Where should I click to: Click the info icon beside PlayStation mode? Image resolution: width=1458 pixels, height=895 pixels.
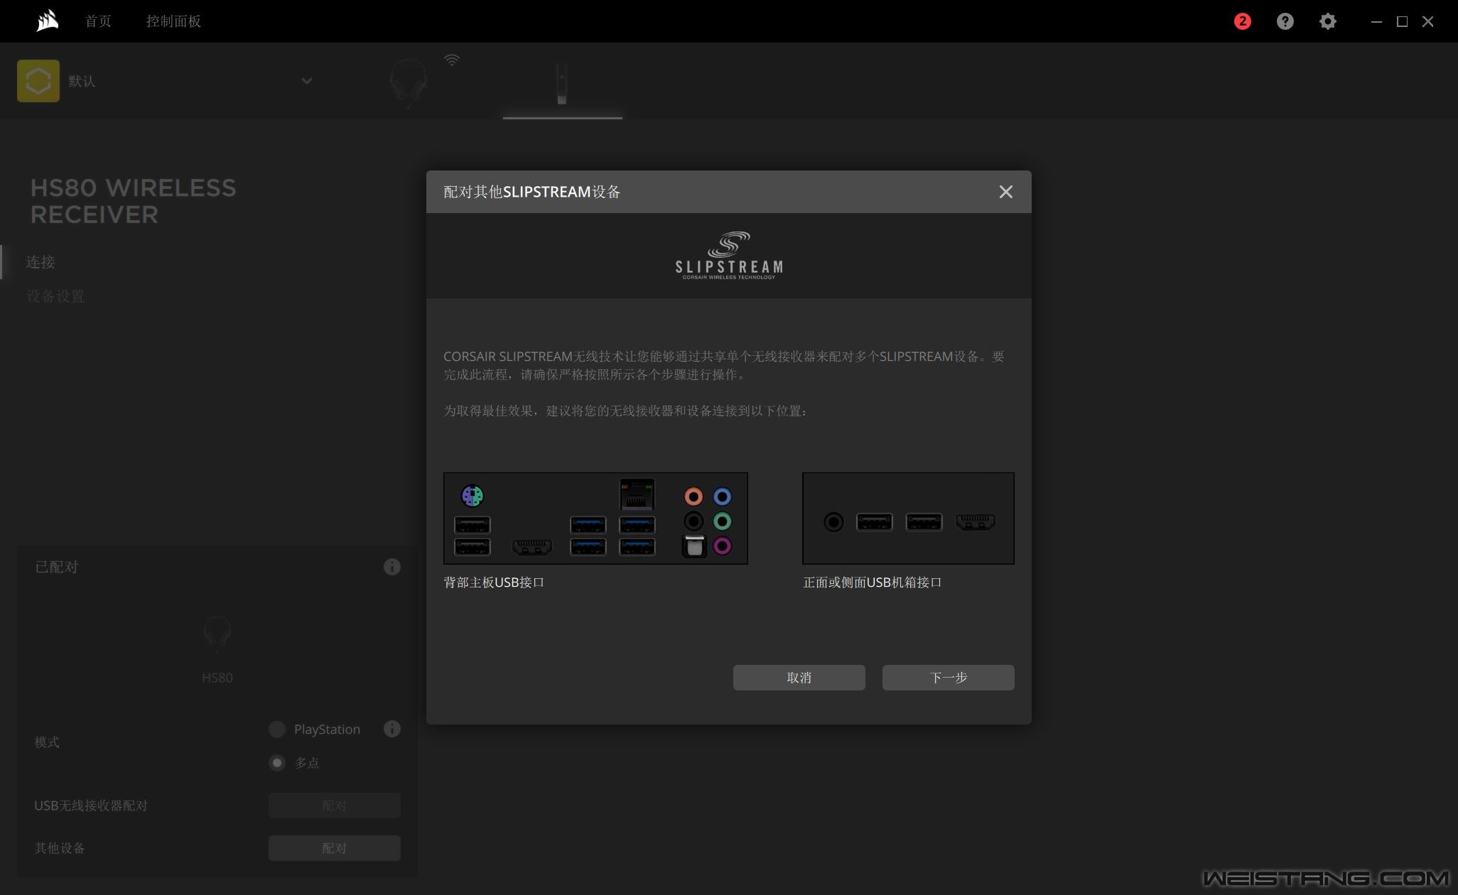coord(391,729)
